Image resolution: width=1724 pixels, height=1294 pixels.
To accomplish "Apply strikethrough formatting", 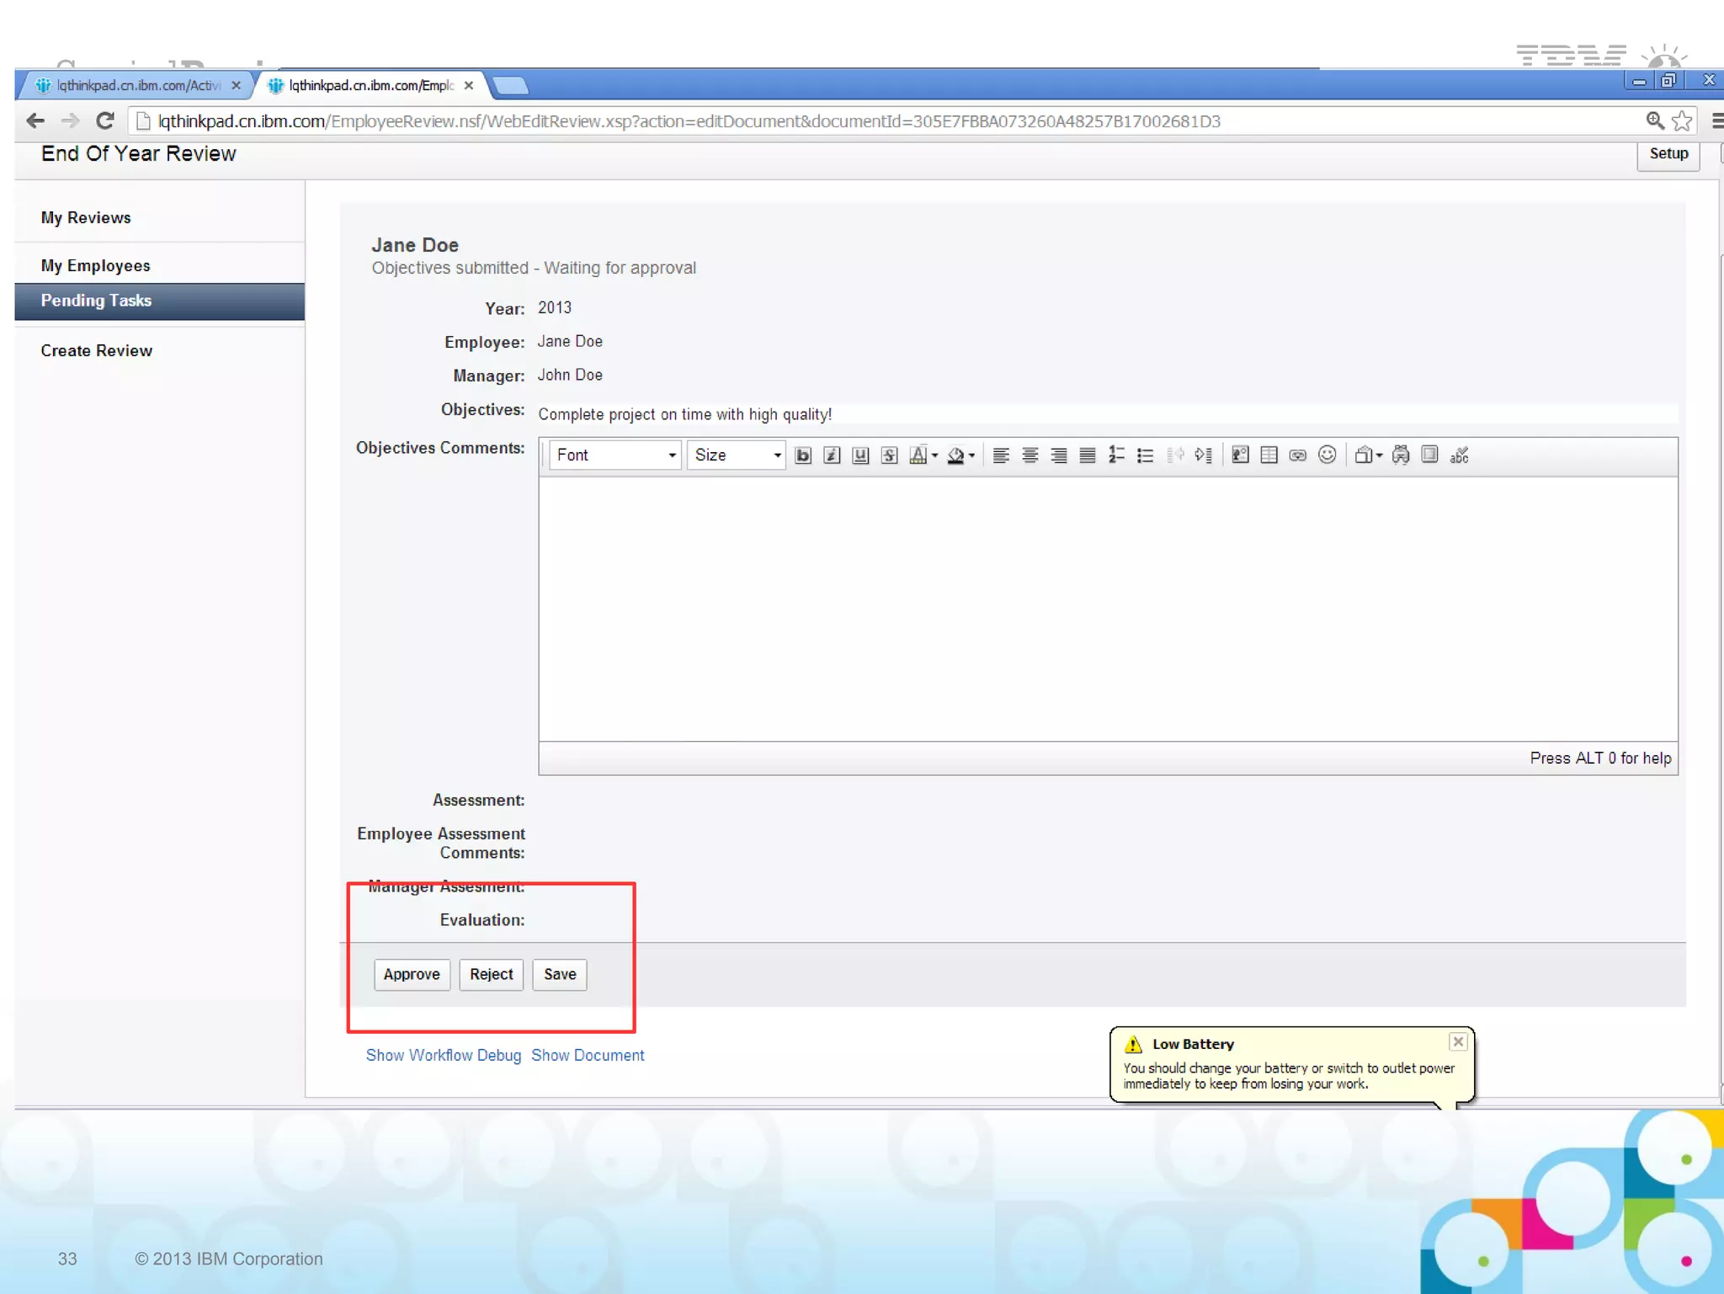I will click(889, 455).
